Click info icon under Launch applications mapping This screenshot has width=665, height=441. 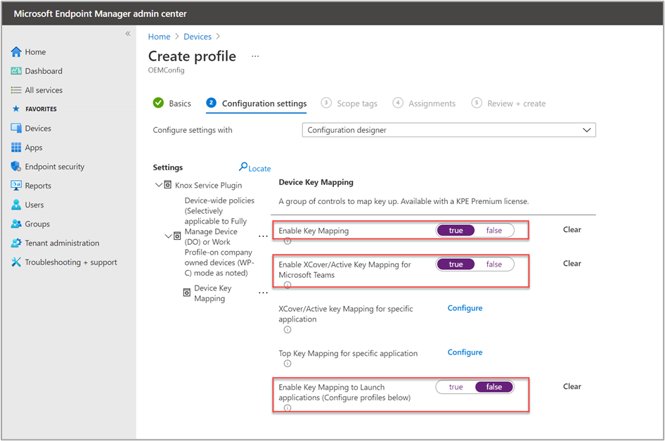(288, 408)
